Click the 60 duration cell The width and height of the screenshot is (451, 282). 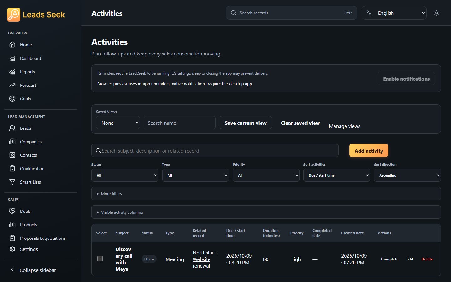tap(266, 259)
